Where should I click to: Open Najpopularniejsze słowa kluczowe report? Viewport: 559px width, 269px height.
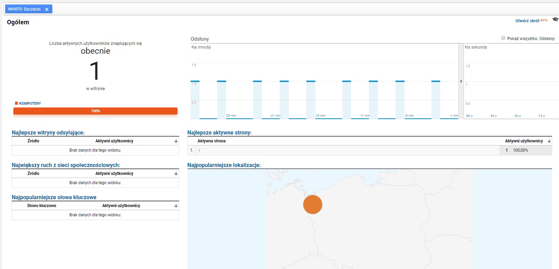[54, 197]
